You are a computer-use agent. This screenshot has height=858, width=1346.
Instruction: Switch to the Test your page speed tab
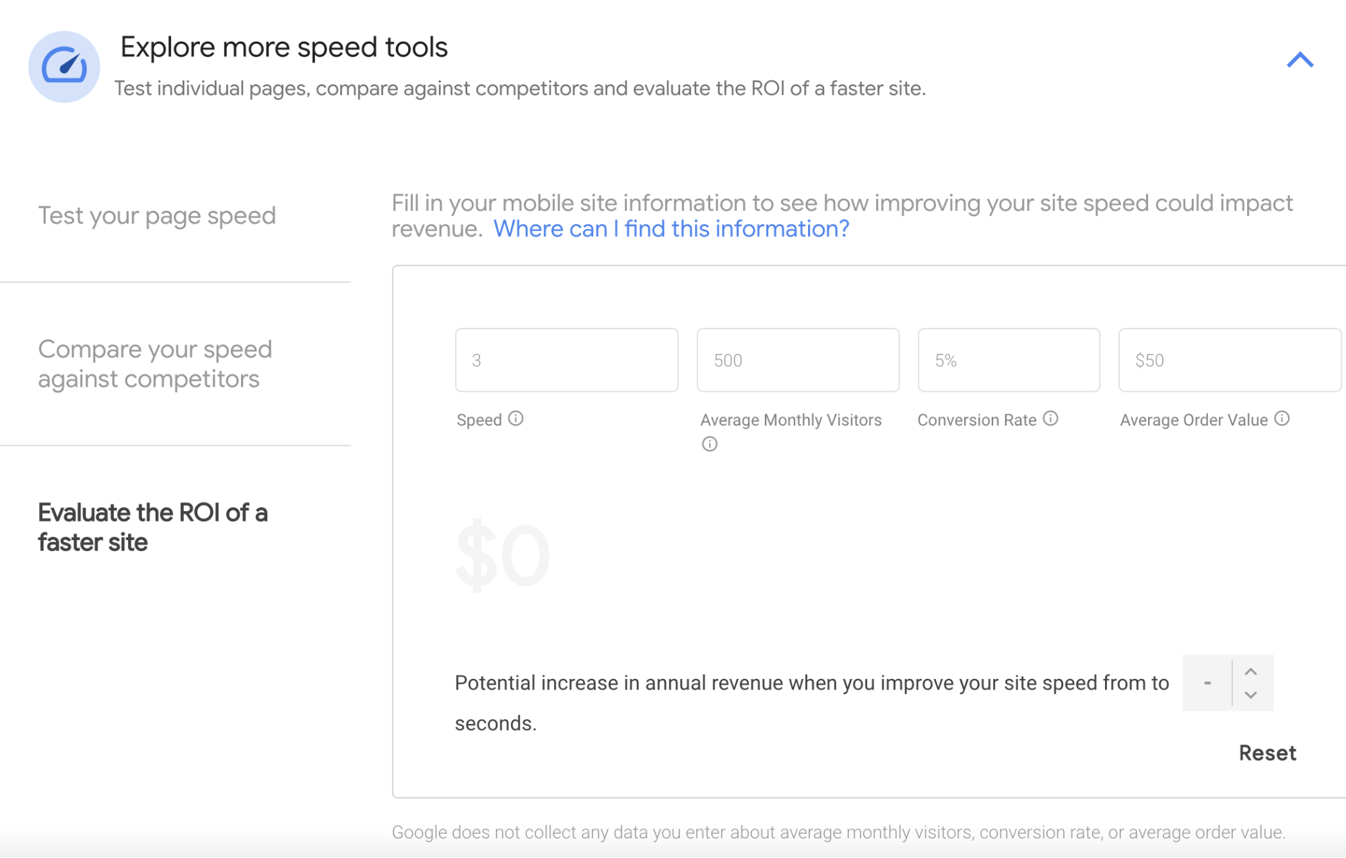coord(157,215)
